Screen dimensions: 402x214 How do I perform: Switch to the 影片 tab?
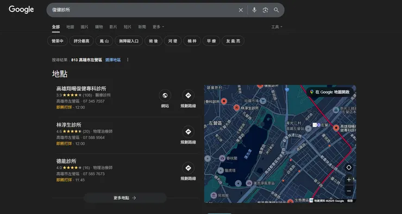pos(114,27)
